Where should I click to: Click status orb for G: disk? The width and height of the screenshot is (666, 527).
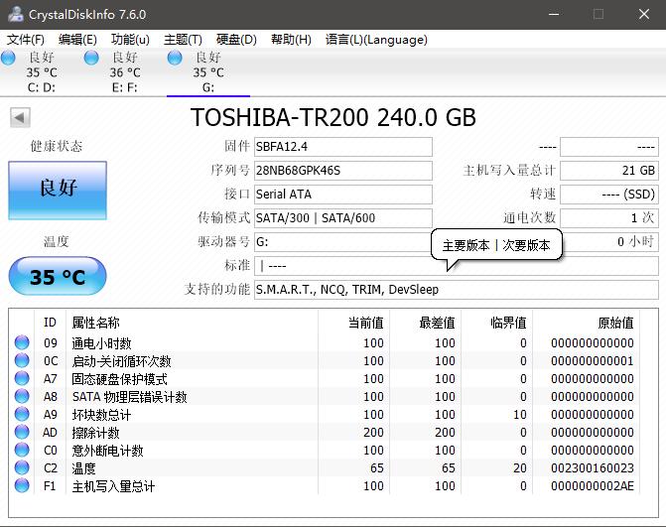click(175, 58)
